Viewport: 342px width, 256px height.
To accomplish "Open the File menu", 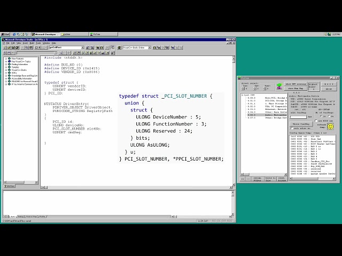I will click(8, 43).
